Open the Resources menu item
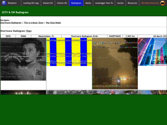This screenshot has width=167, height=125. [x=132, y=3]
